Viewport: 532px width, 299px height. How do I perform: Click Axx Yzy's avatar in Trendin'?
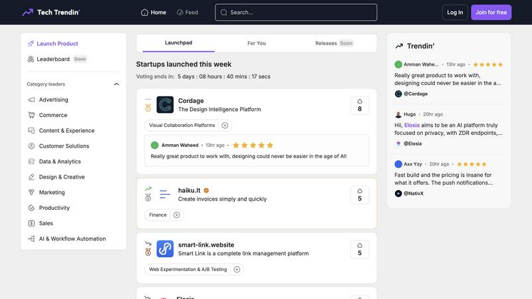(398, 164)
